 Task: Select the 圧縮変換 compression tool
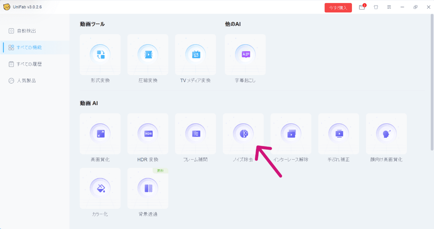point(148,55)
